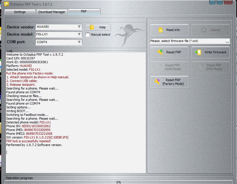237x184 pixels.
Task: Click log line 'Work ID: 00000000003C6561'
Action: pyautogui.click(x=27, y=62)
